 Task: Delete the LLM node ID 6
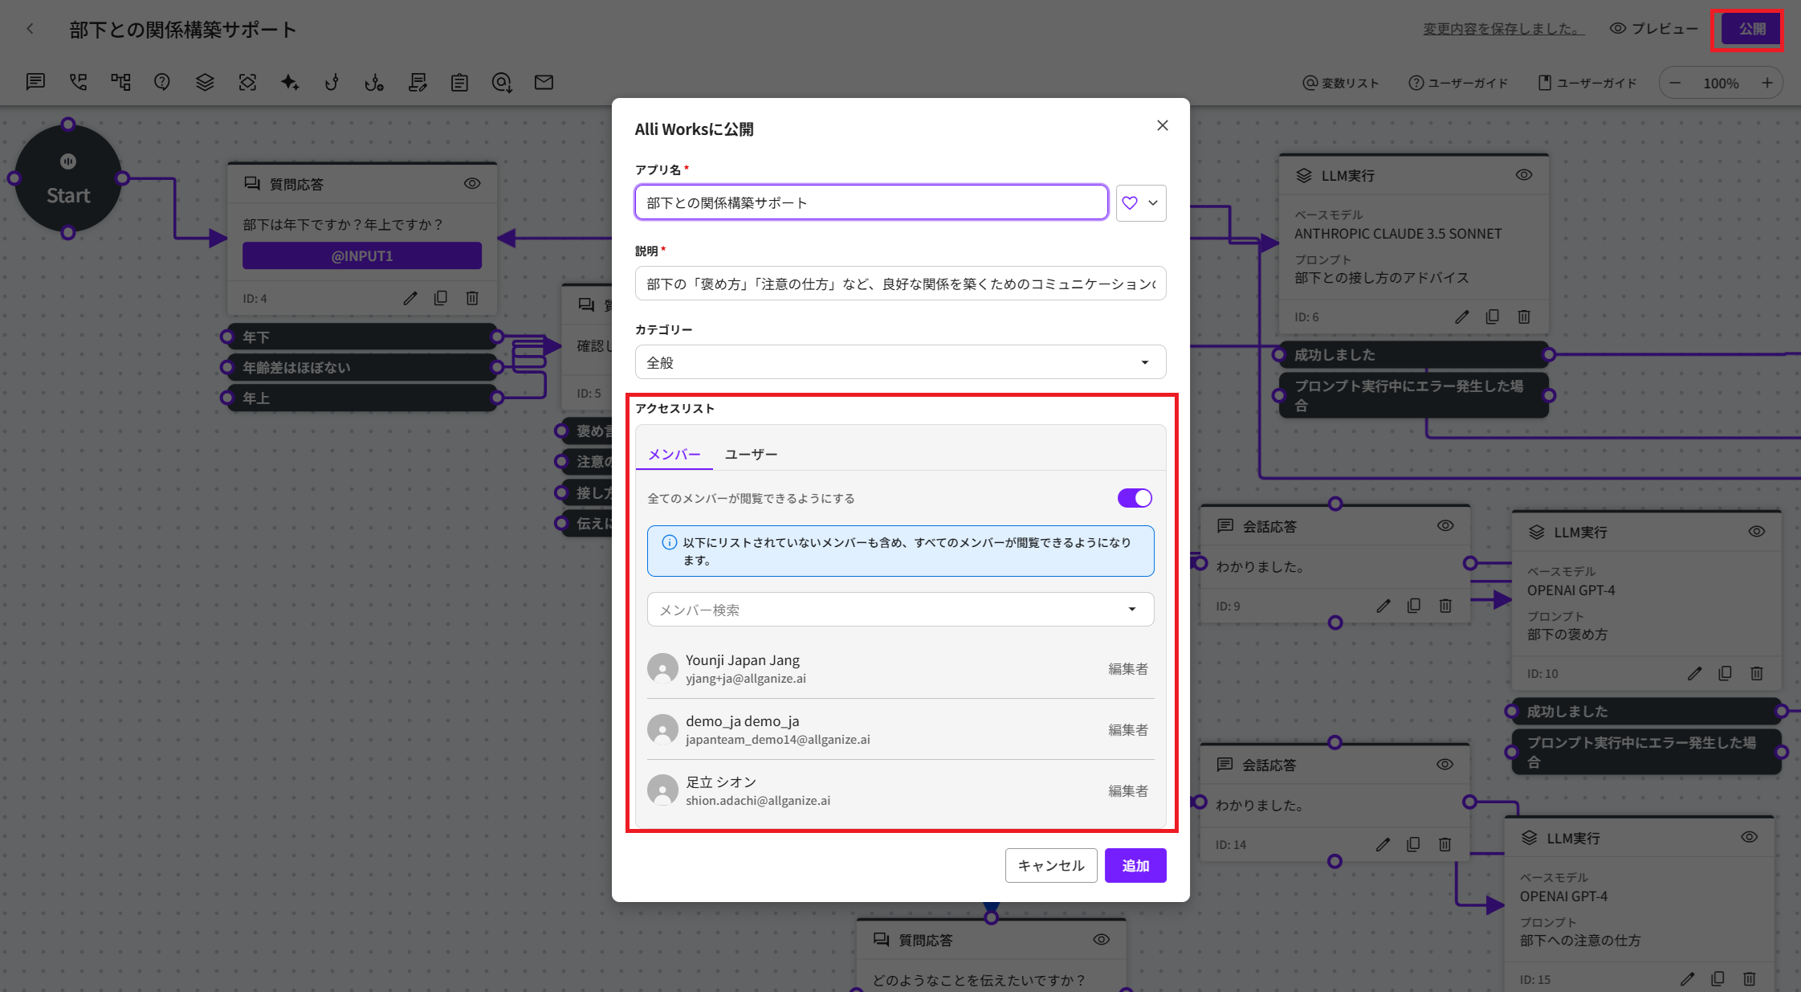[1524, 316]
